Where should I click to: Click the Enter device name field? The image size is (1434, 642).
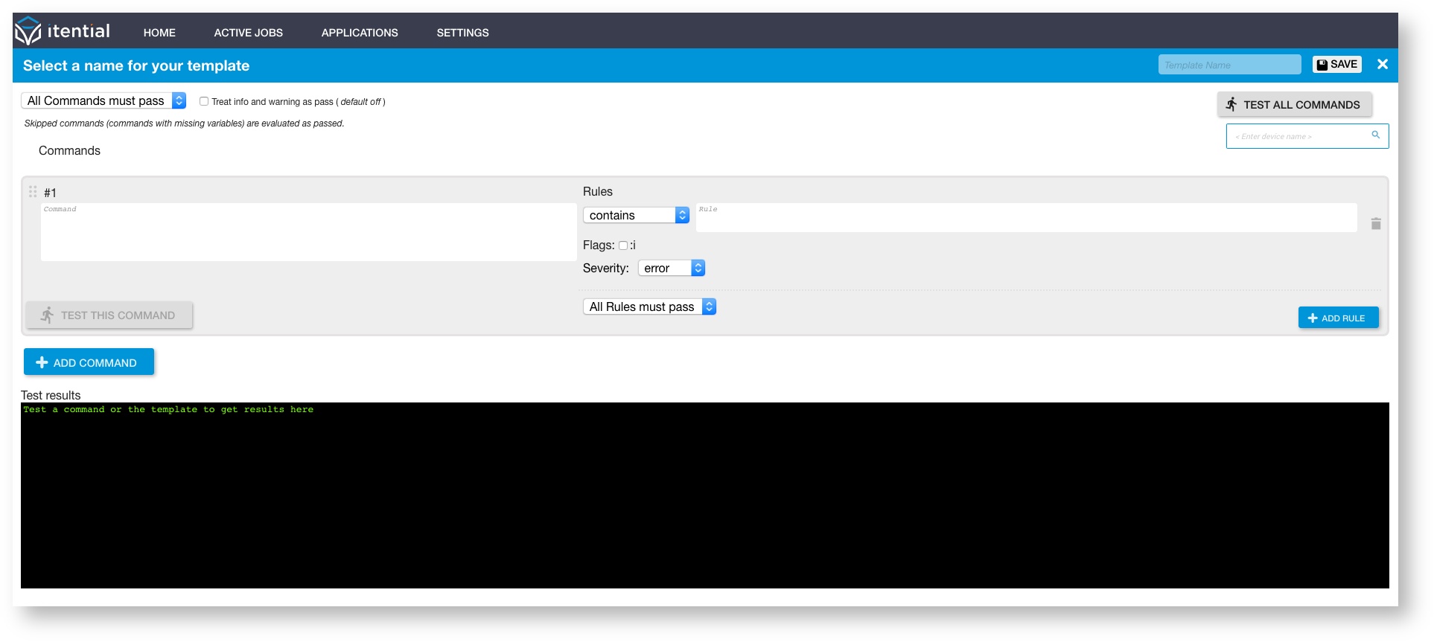click(x=1307, y=136)
